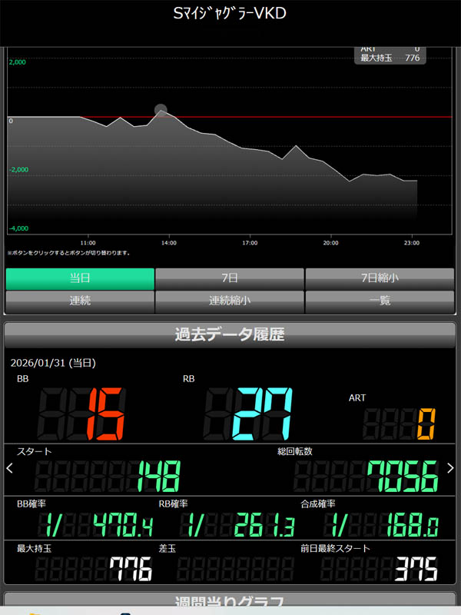This screenshot has height=615, width=461.
Task: Switch graph to the 7日 view
Action: [229, 278]
